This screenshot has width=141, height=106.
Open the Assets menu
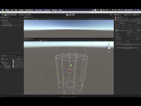click(x=21, y=10)
